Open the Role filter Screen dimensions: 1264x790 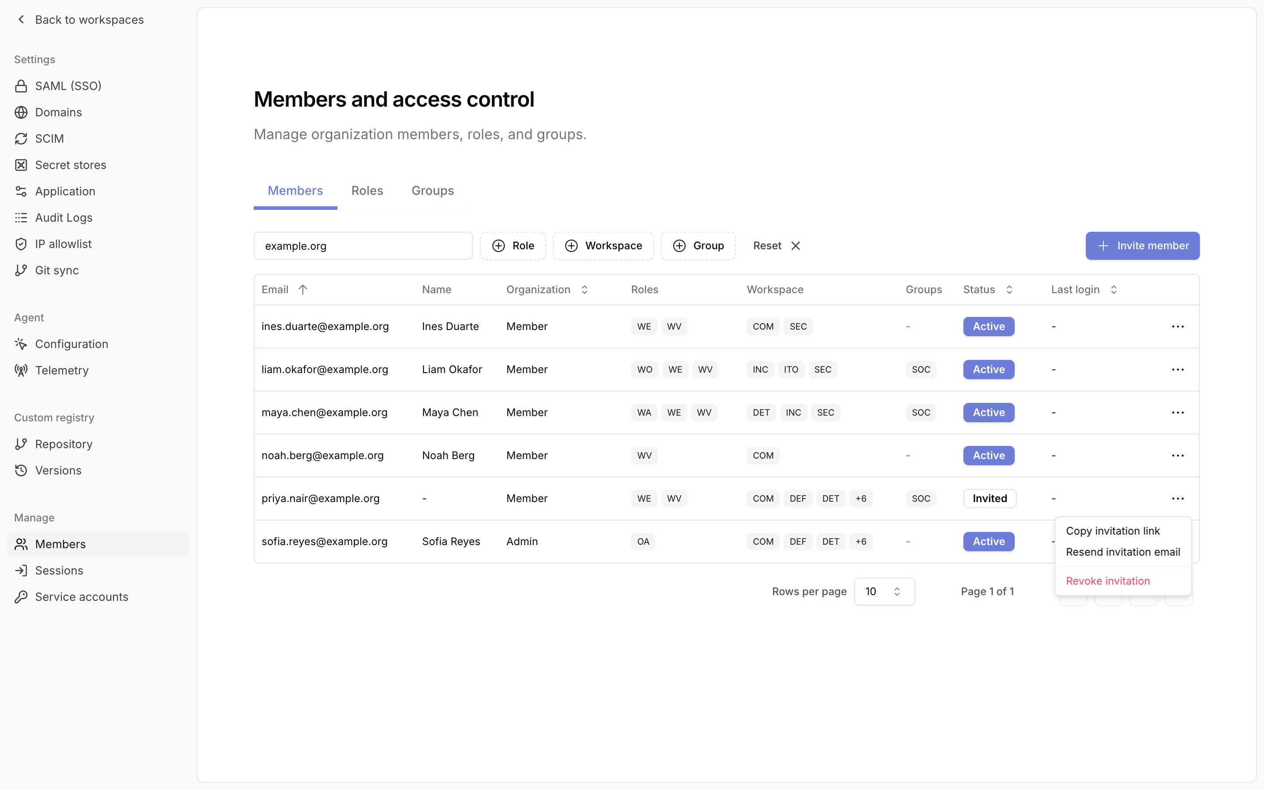pyautogui.click(x=513, y=246)
